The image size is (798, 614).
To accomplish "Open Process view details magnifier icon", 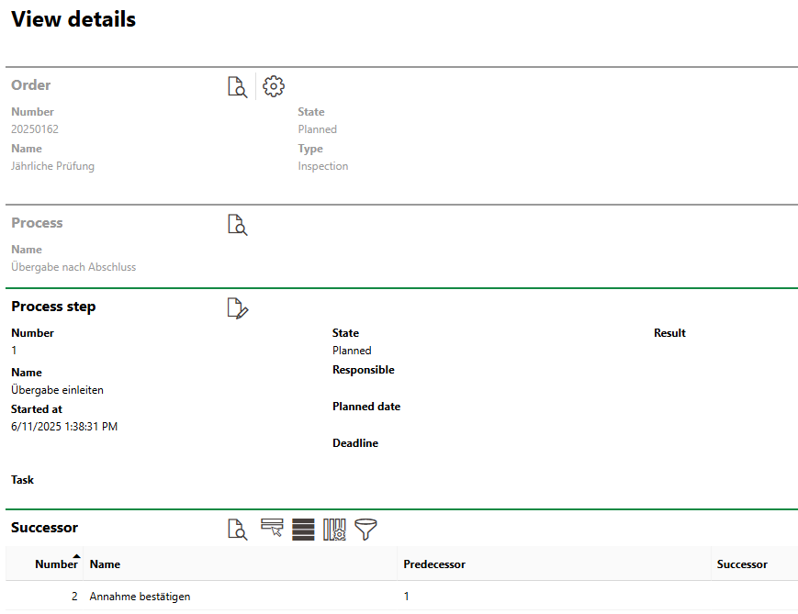I will coord(237,225).
